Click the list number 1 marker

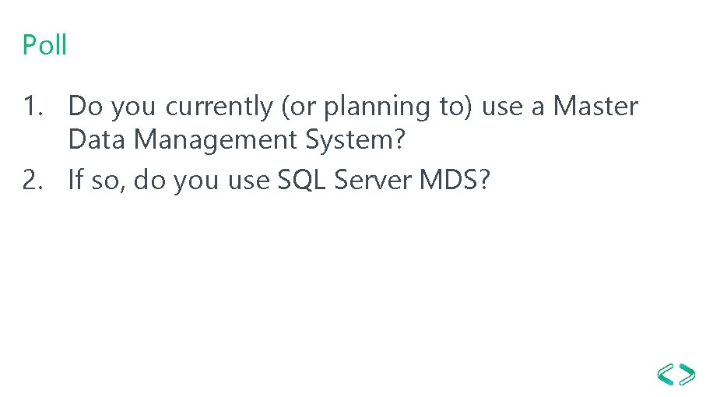tap(35, 106)
